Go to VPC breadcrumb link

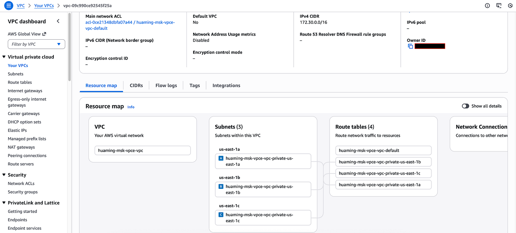[x=21, y=6]
